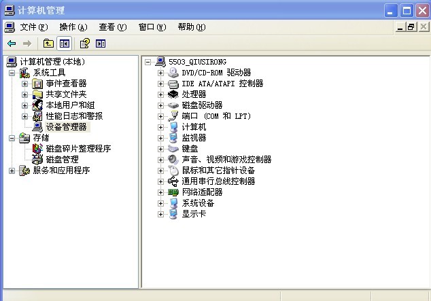Image resolution: width=431 pixels, height=301 pixels.
Task: Click the 监视器 monitor icon
Action: (x=173, y=138)
